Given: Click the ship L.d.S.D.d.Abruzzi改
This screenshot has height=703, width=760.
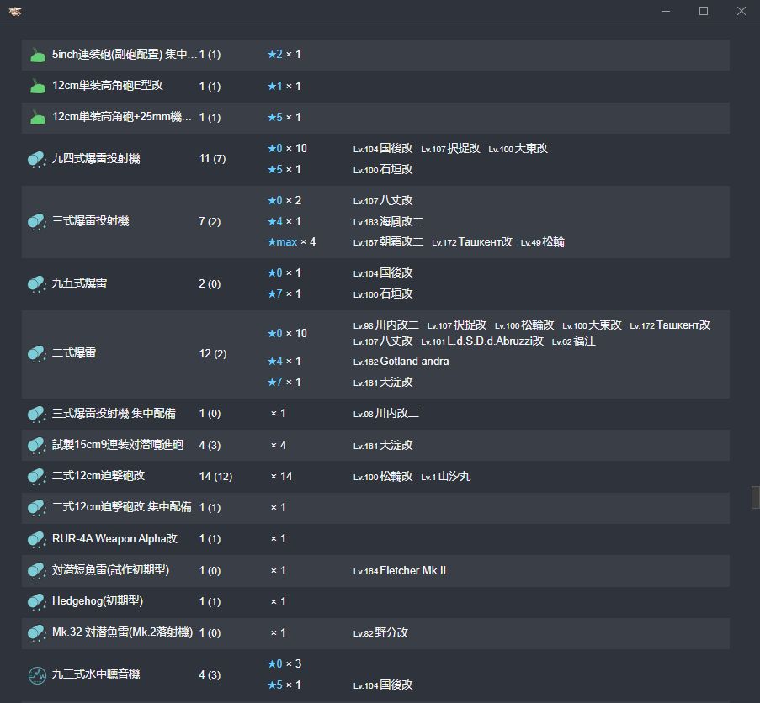Looking at the screenshot, I should click(x=482, y=341).
